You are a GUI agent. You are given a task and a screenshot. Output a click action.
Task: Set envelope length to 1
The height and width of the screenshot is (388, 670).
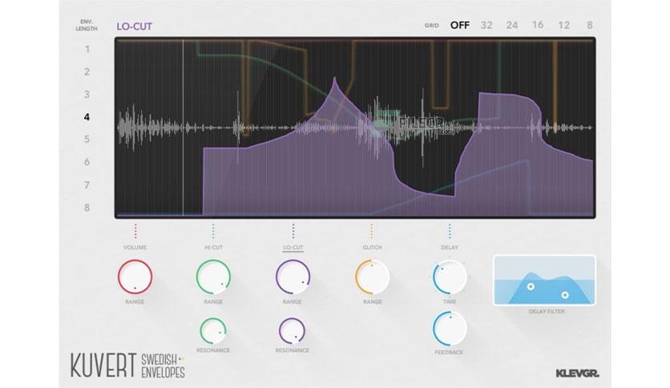click(x=87, y=50)
